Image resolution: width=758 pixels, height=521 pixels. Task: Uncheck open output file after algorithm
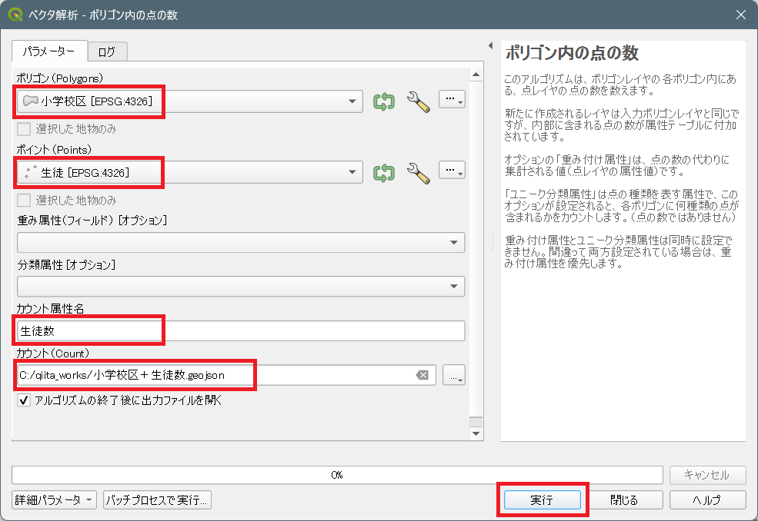click(x=24, y=400)
